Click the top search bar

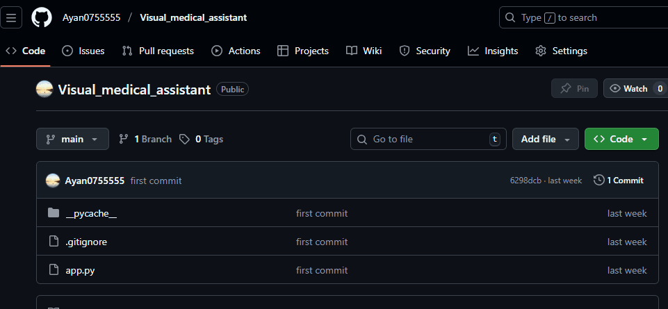pyautogui.click(x=584, y=17)
